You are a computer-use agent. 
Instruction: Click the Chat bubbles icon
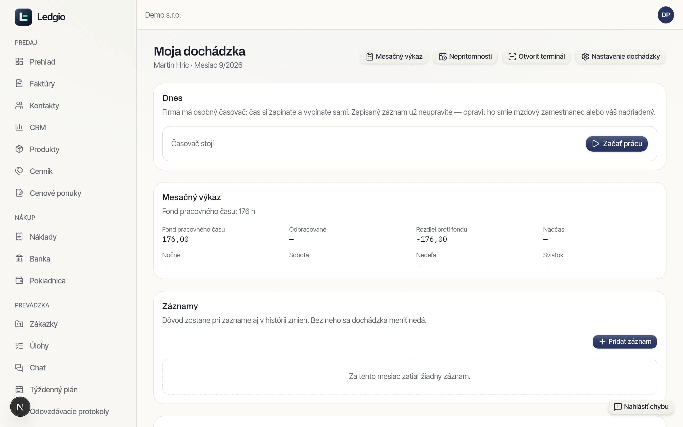tap(19, 367)
